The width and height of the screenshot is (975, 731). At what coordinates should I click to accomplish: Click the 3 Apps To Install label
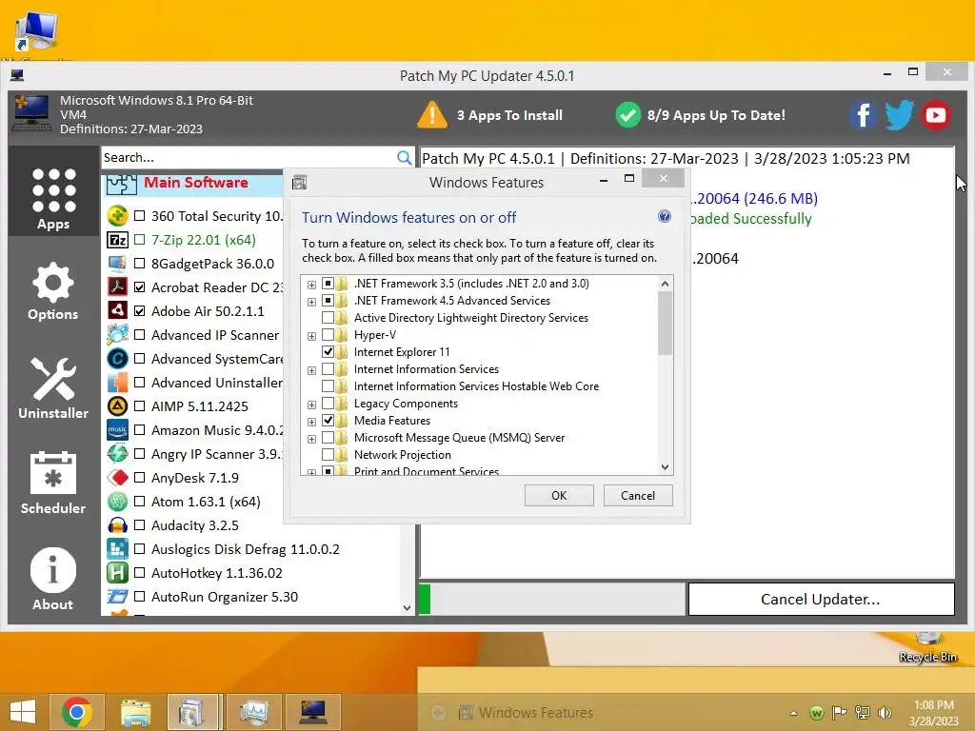pos(509,115)
